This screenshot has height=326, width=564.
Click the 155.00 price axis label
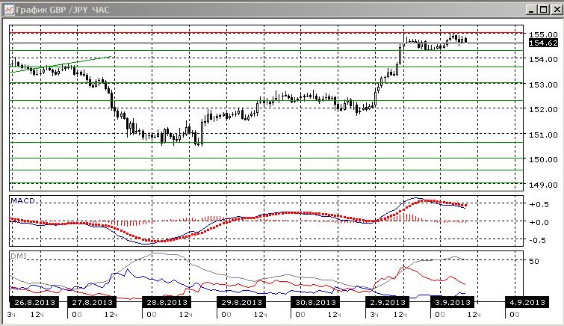point(543,34)
